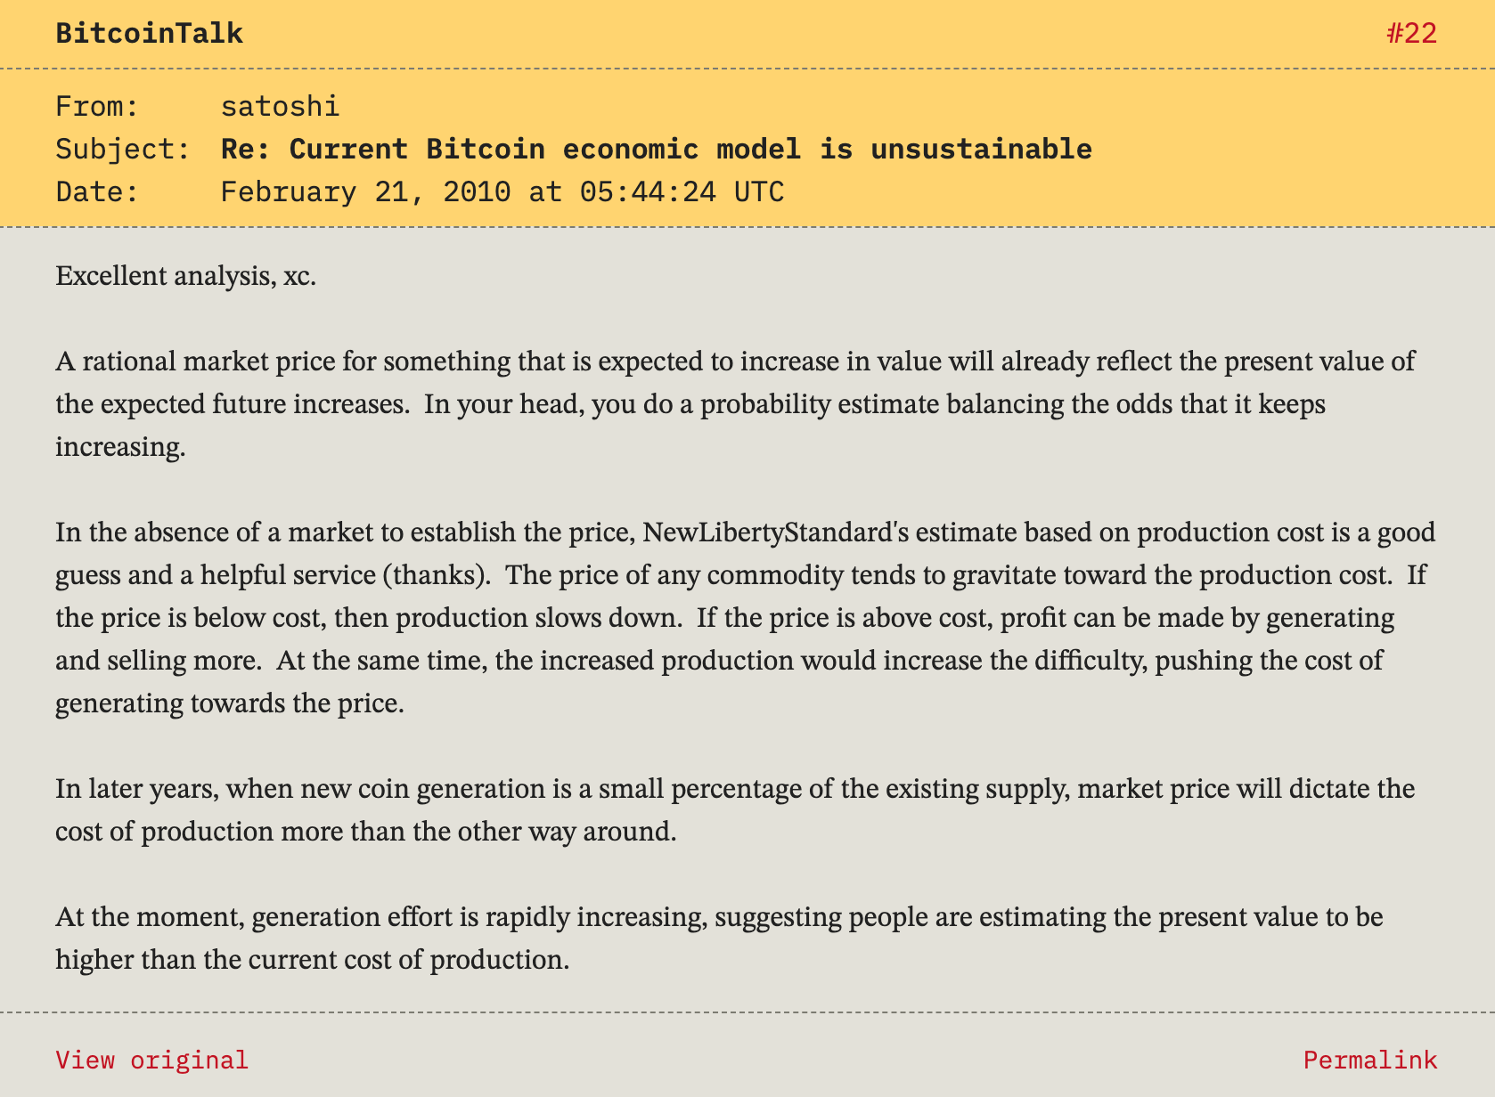Click the date February 21, 2010
Screen dimensions: 1495x1097
365,191
